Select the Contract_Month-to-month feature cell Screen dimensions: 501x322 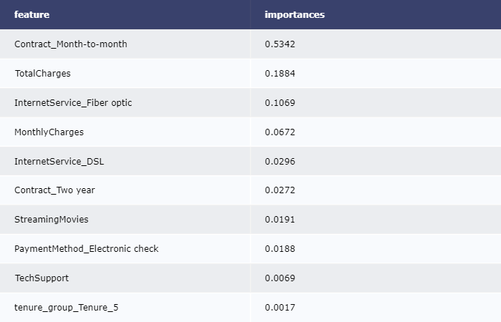tap(71, 44)
